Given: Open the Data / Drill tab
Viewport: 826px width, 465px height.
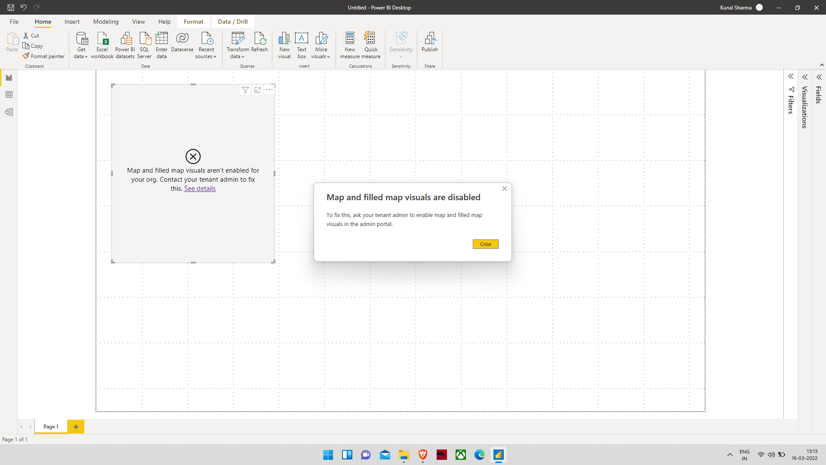Looking at the screenshot, I should pyautogui.click(x=233, y=22).
